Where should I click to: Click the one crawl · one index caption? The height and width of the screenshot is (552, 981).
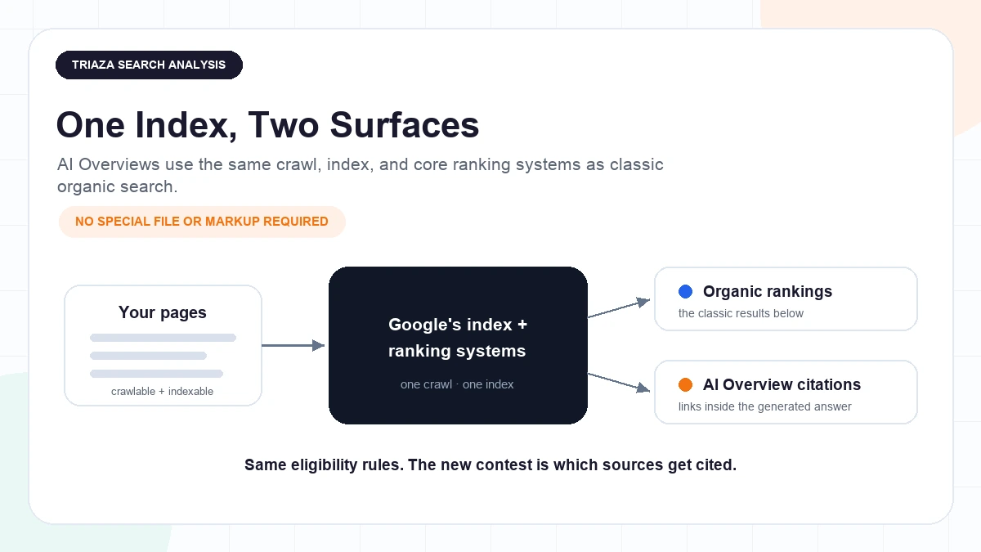pos(457,384)
